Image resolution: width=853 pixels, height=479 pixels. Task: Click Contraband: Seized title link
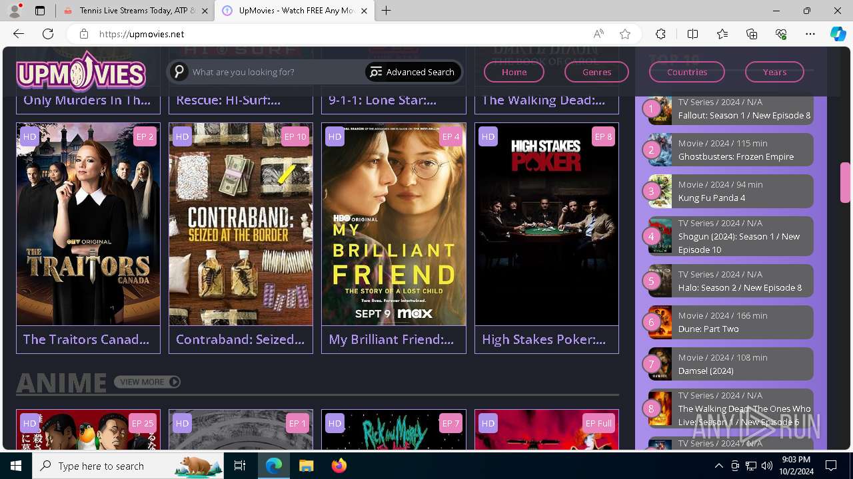point(240,339)
